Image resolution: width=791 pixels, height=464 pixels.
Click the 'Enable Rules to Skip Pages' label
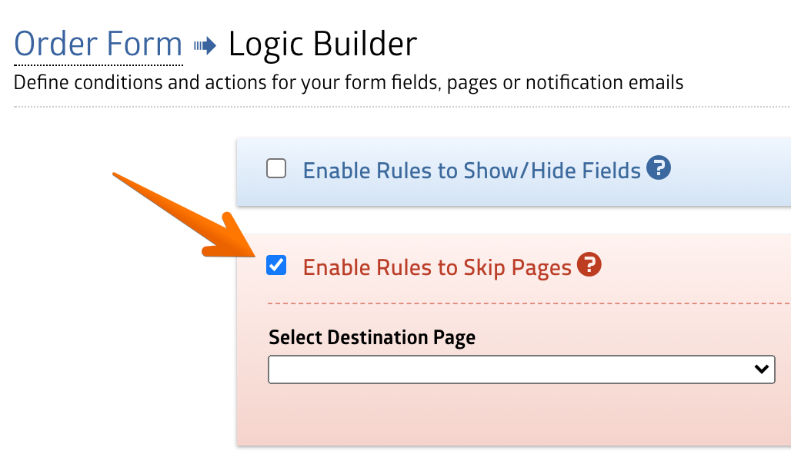437,267
